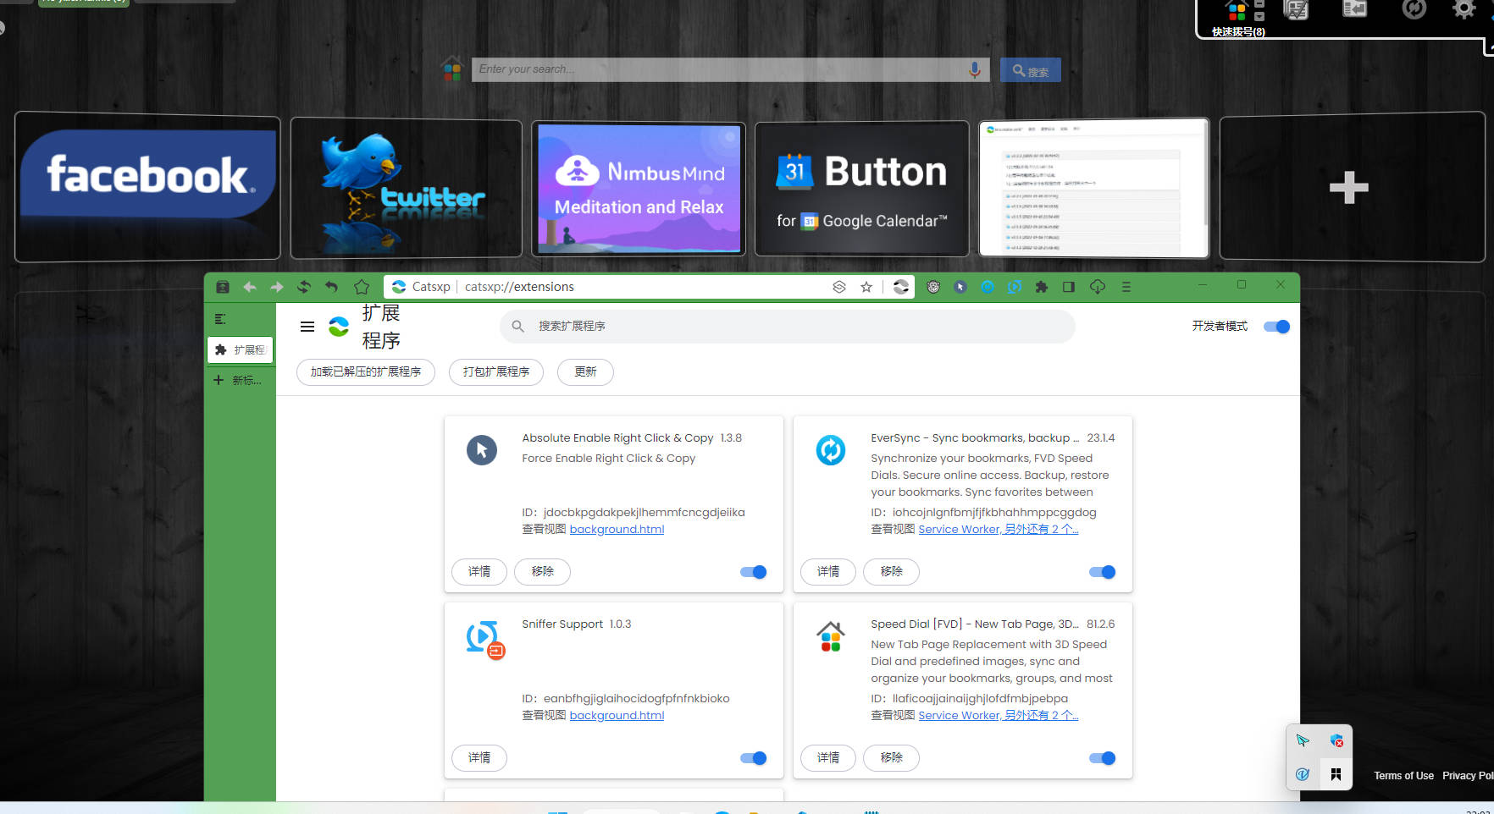Focus the search extensions field
The width and height of the screenshot is (1494, 814).
[x=788, y=327]
